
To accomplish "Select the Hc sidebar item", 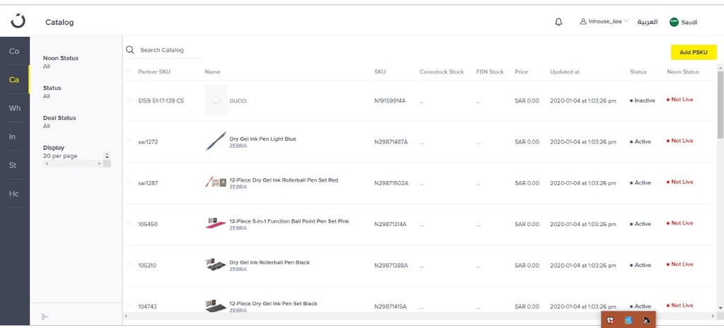I will (x=14, y=194).
